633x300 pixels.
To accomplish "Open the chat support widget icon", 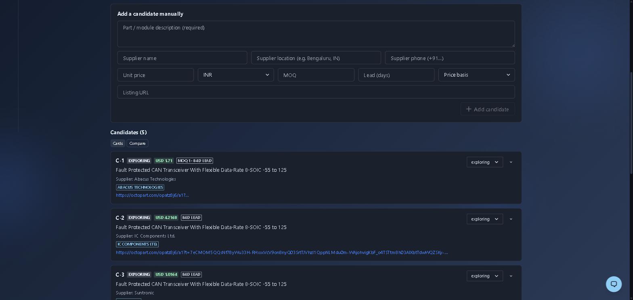I will (614, 284).
